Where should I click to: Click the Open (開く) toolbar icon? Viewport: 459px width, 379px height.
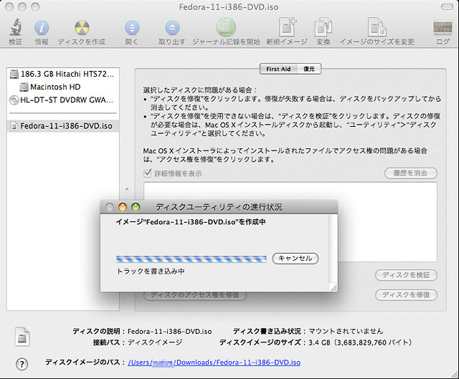[x=132, y=28]
